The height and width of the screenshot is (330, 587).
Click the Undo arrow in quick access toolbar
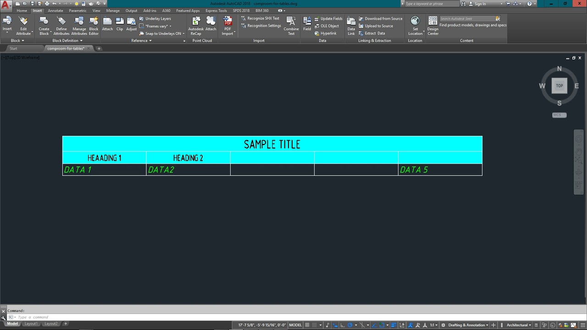[x=54, y=4]
